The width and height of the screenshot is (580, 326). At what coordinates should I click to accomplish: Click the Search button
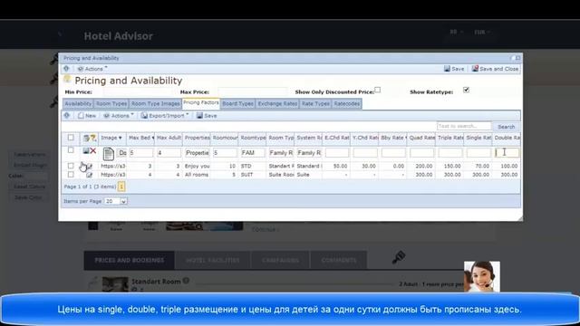point(506,127)
